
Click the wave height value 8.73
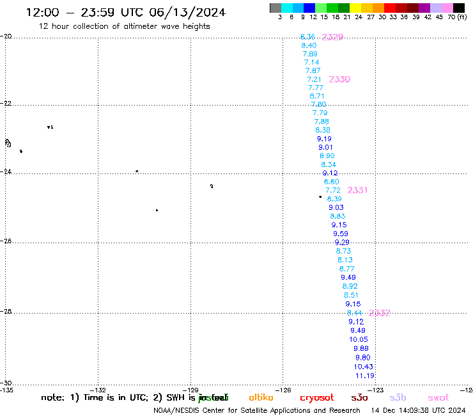pos(344,251)
